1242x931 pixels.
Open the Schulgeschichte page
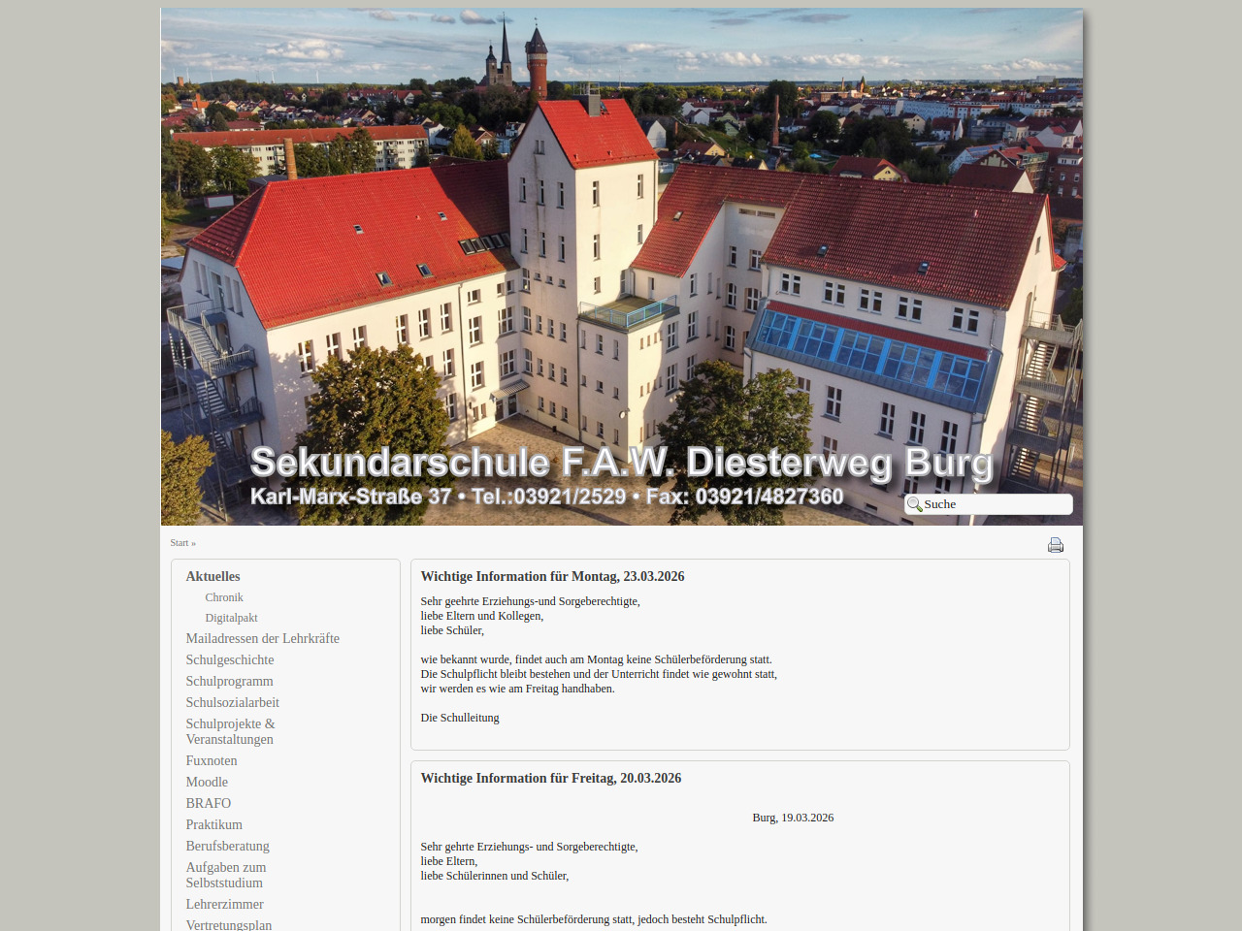(230, 659)
